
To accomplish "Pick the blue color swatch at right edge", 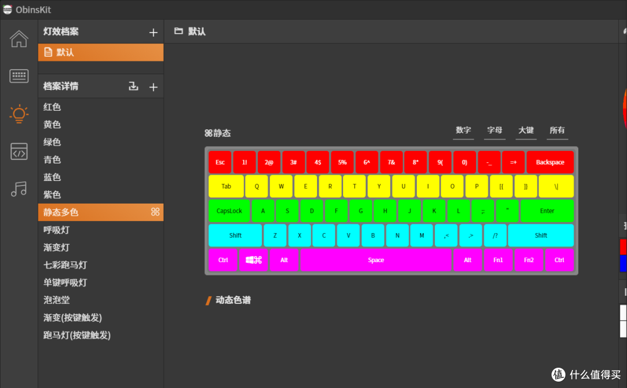I will (623, 263).
